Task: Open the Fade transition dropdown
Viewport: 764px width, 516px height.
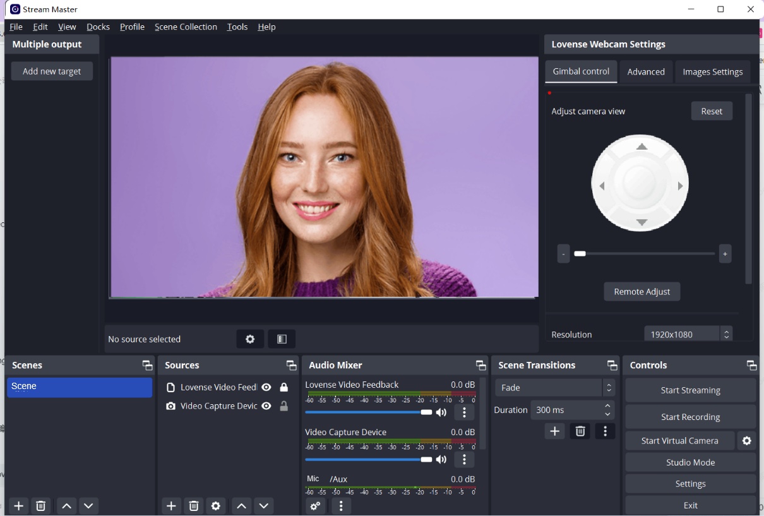Action: [x=555, y=388]
